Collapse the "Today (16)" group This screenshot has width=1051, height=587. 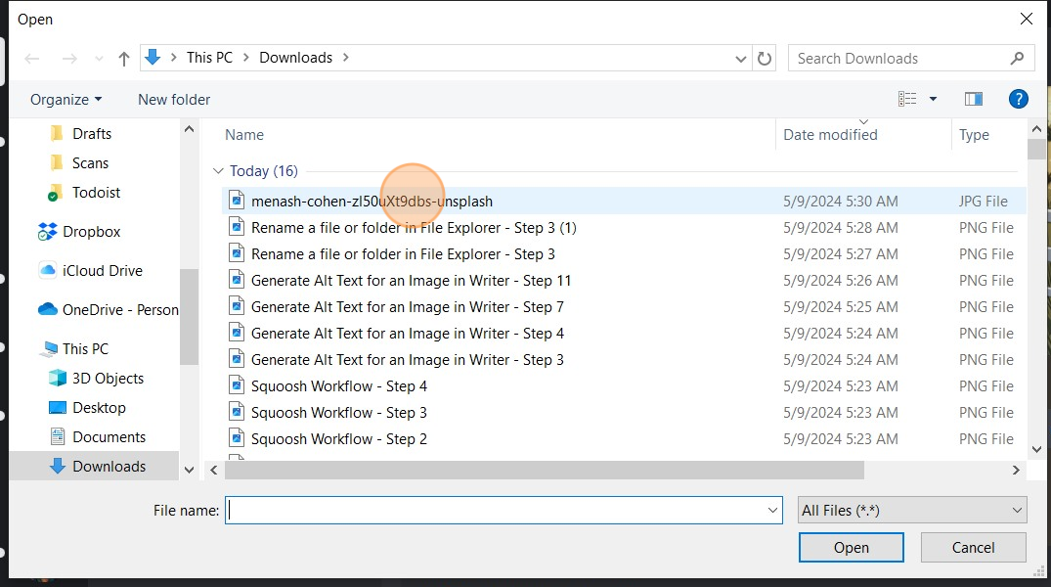tap(217, 170)
